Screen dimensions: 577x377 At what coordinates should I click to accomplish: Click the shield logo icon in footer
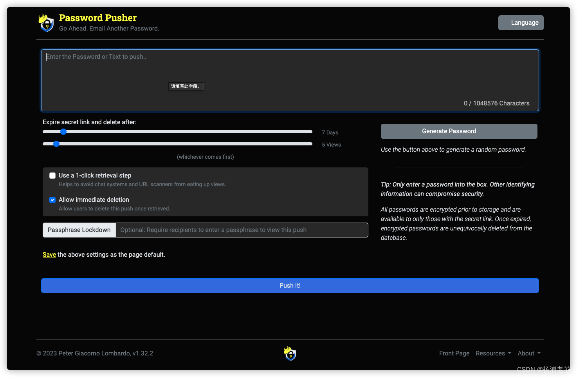coord(290,353)
